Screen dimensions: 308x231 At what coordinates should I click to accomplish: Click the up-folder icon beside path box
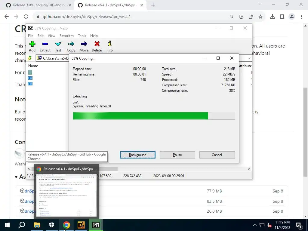coord(30,58)
